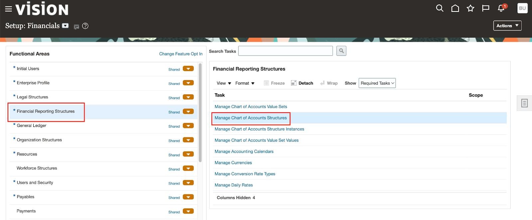
Task: Open Manage Accounting Calendars task
Action: (x=244, y=152)
